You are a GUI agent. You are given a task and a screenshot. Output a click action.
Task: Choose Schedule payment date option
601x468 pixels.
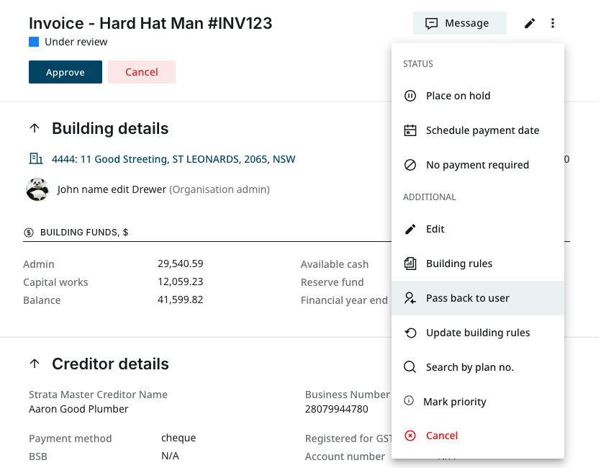[x=482, y=130]
